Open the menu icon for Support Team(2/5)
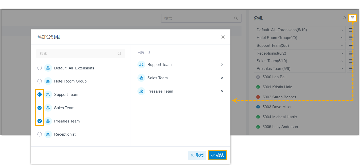The width and height of the screenshot is (360, 166). 350,46
